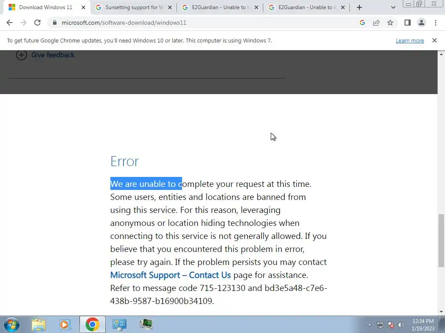Select the last E2Guardian tab
Screen dimensions: 445x333
coord(307,7)
